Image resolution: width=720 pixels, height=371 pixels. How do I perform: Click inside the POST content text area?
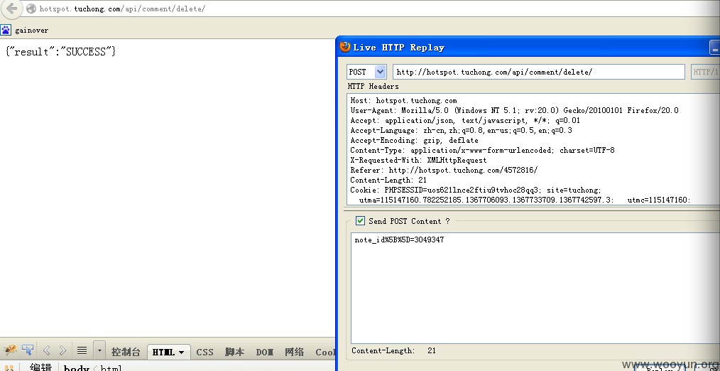pyautogui.click(x=535, y=288)
